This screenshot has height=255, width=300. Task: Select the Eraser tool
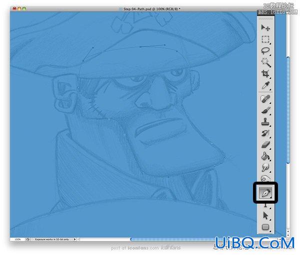click(265, 145)
